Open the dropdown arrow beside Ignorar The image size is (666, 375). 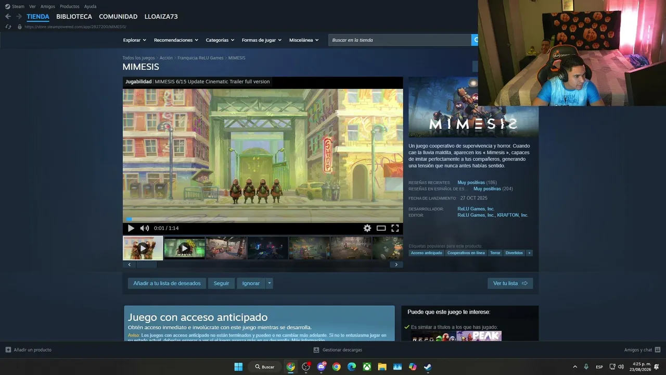click(x=269, y=283)
